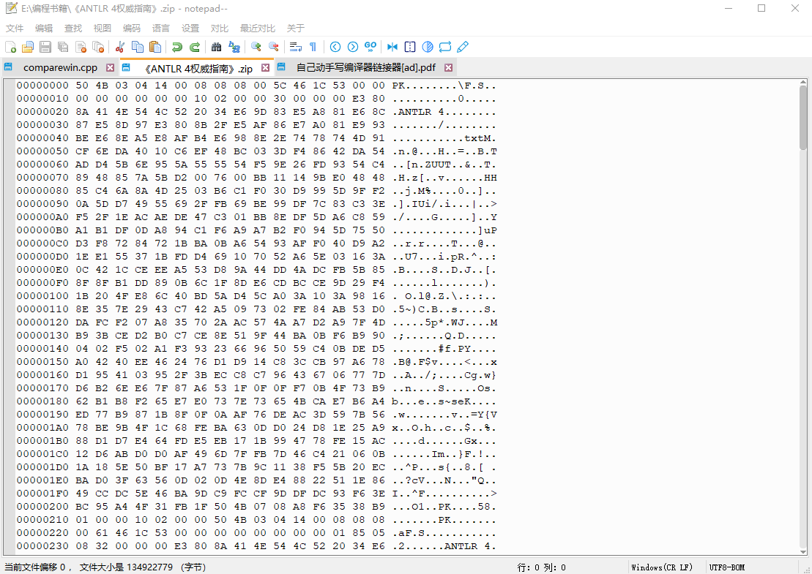Click the Cut scissors icon
The width and height of the screenshot is (812, 574).
click(x=120, y=47)
